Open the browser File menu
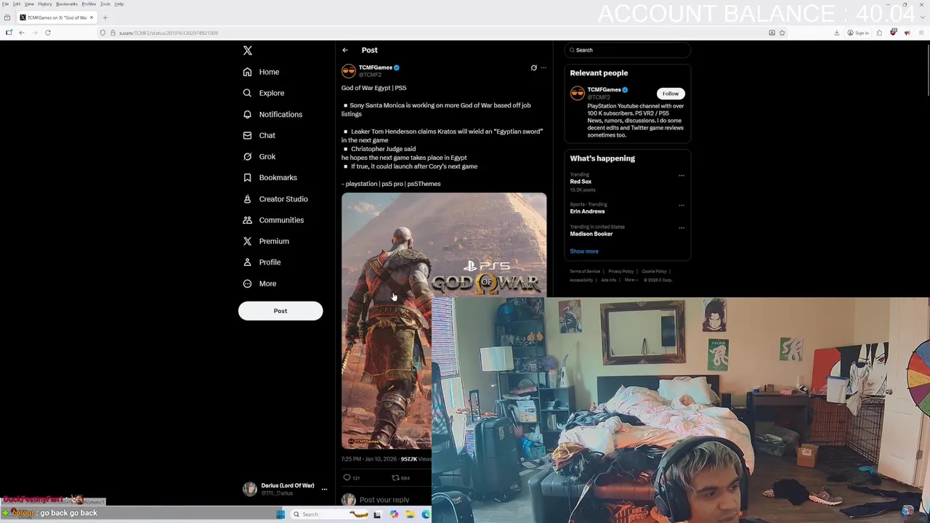 [x=5, y=4]
